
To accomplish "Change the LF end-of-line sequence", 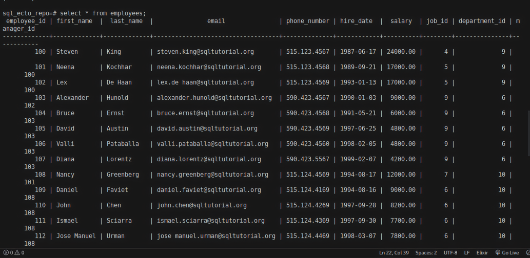I will (x=467, y=253).
